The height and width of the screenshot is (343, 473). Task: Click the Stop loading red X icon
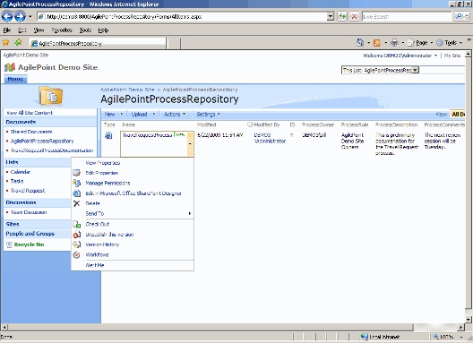pos(354,16)
